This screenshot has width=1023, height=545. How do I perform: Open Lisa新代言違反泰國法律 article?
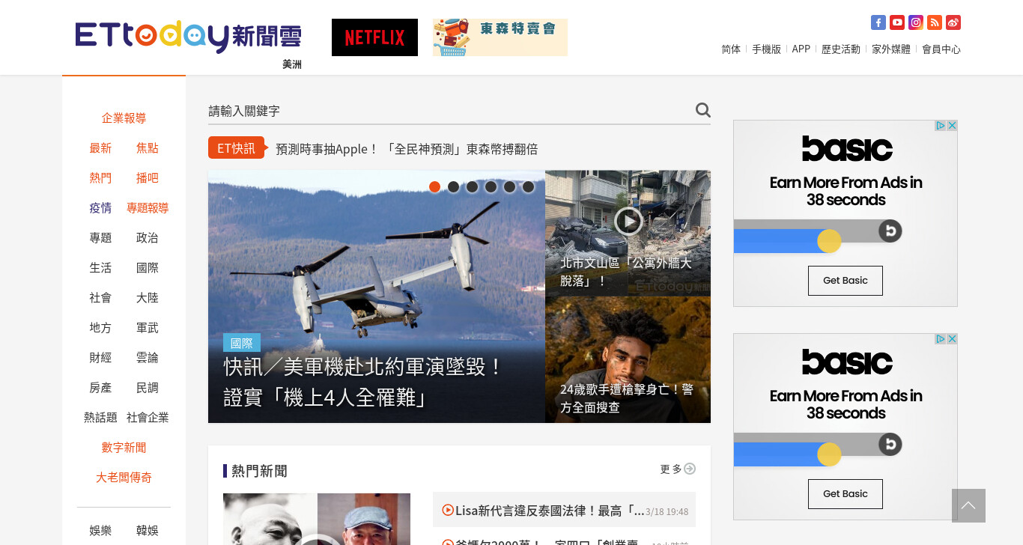point(550,511)
